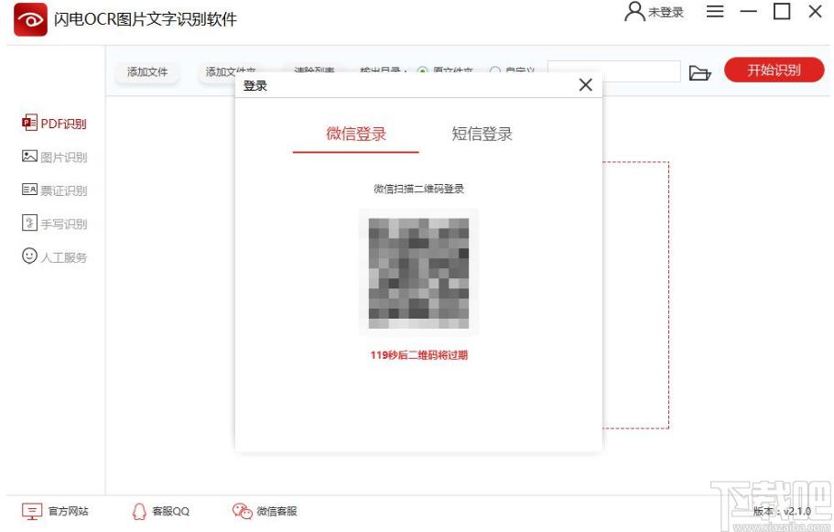Open the 客服QQ contact link
Screen dimensions: 834x532
point(160,511)
